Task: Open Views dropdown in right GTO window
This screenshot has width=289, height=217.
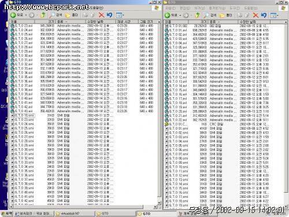Action: point(277,15)
